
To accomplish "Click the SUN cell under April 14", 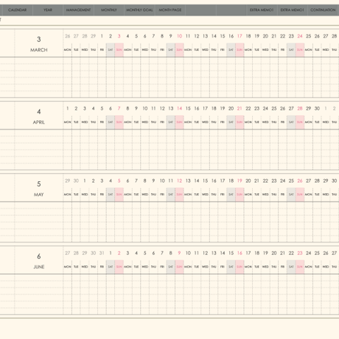I will pos(179,122).
